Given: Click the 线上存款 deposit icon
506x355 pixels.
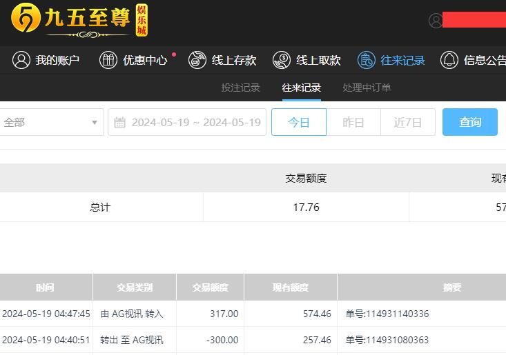Looking at the screenshot, I should point(197,60).
